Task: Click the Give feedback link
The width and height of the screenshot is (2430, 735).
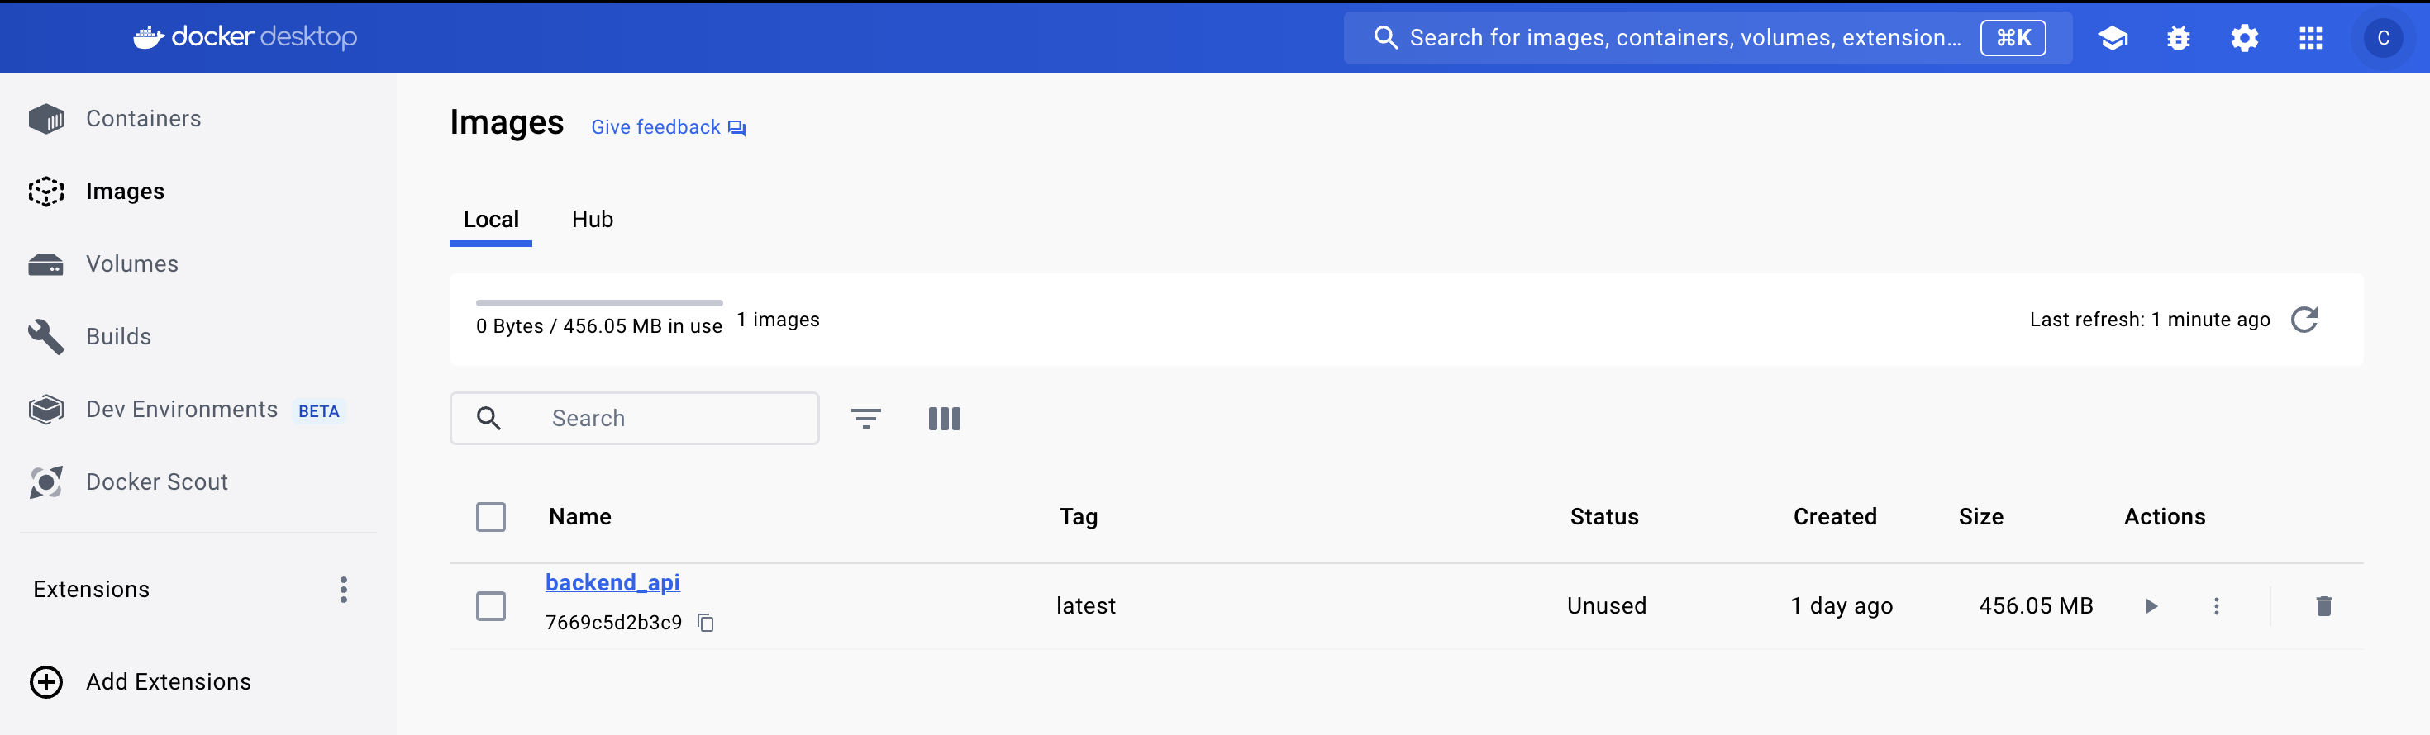Action: 668,127
